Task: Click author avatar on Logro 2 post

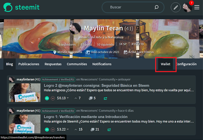Action: coord(12,79)
